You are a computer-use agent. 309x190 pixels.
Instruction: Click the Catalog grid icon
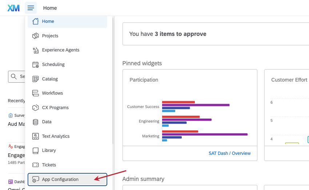36,79
